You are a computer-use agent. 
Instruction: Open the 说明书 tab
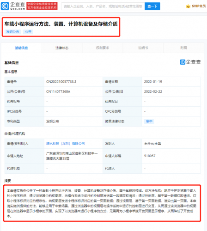point(143,48)
